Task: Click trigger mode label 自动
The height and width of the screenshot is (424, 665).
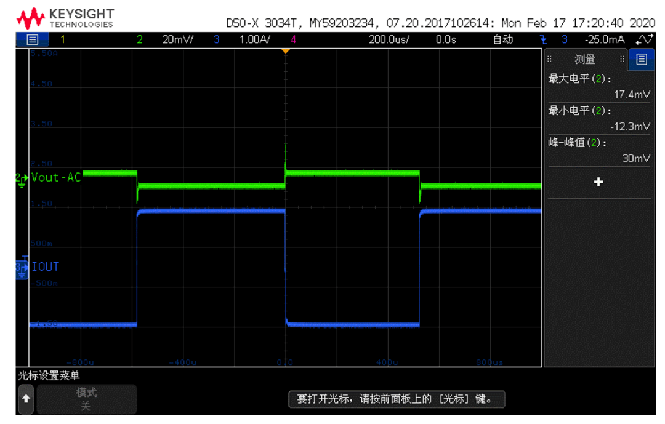Action: (x=503, y=40)
